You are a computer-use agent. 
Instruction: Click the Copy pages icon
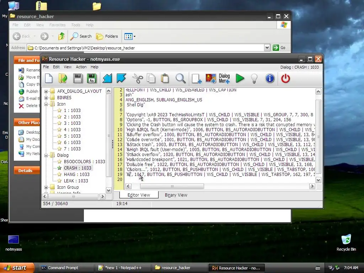pyautogui.click(x=151, y=79)
